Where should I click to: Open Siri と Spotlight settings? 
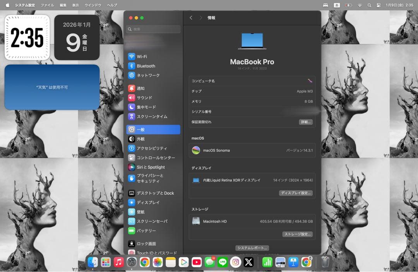150,167
